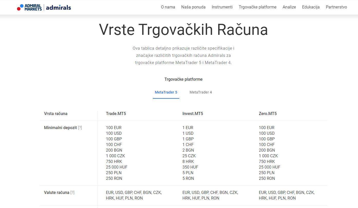358x208 pixels.
Task: Open the Edukacija menu
Action: (311, 7)
